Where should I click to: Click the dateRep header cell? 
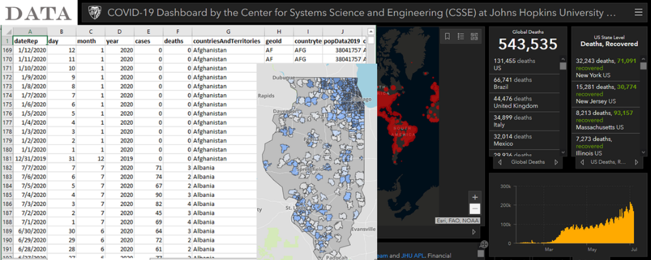[x=30, y=41]
